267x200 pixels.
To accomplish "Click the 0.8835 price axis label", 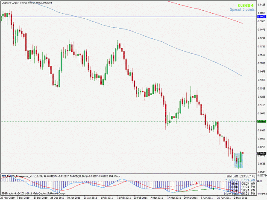I will click(262, 139).
